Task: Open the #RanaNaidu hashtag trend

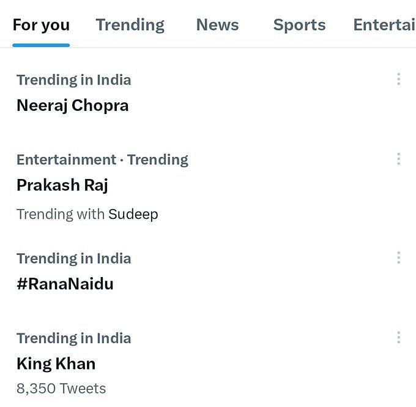Action: point(65,284)
